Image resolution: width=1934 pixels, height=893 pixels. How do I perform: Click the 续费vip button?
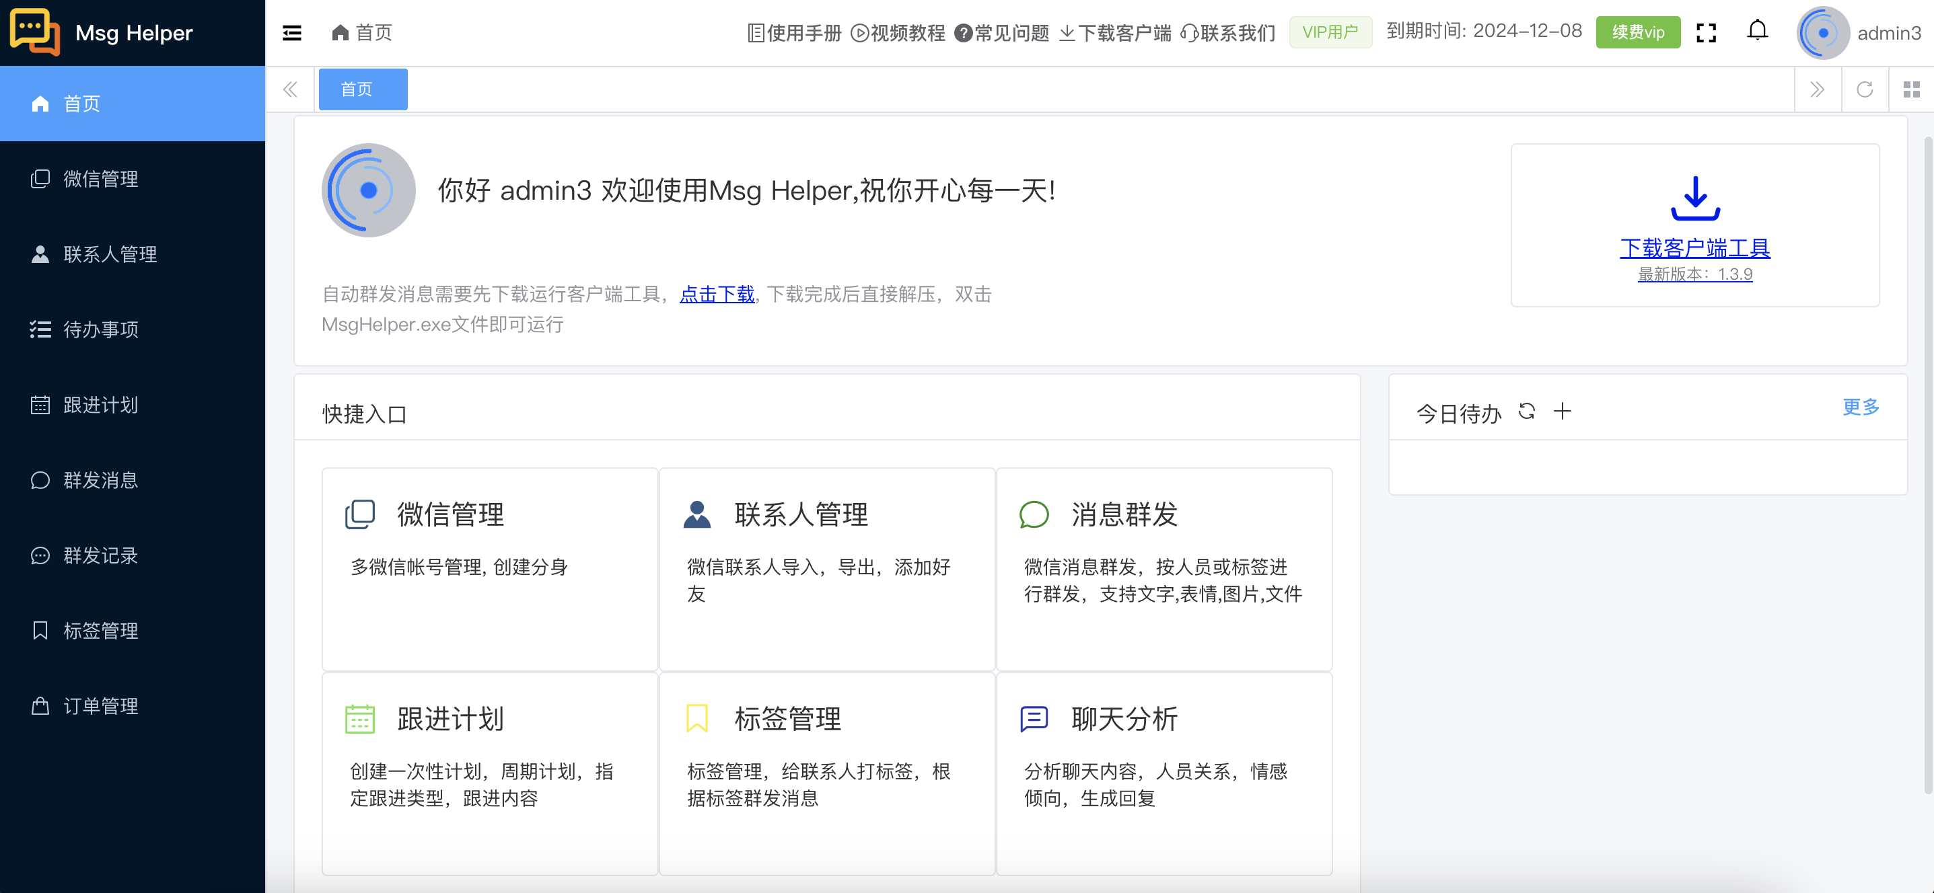1637,32
